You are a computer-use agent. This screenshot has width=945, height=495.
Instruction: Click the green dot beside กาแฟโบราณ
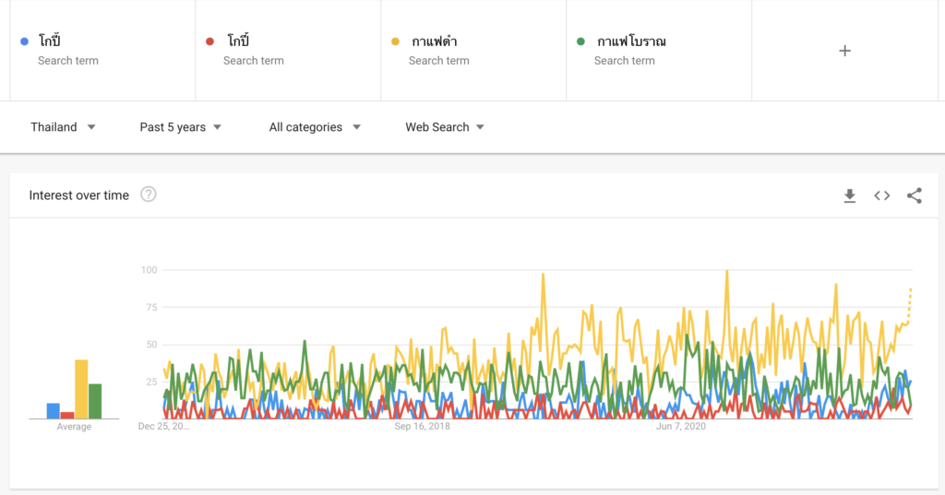(x=580, y=41)
